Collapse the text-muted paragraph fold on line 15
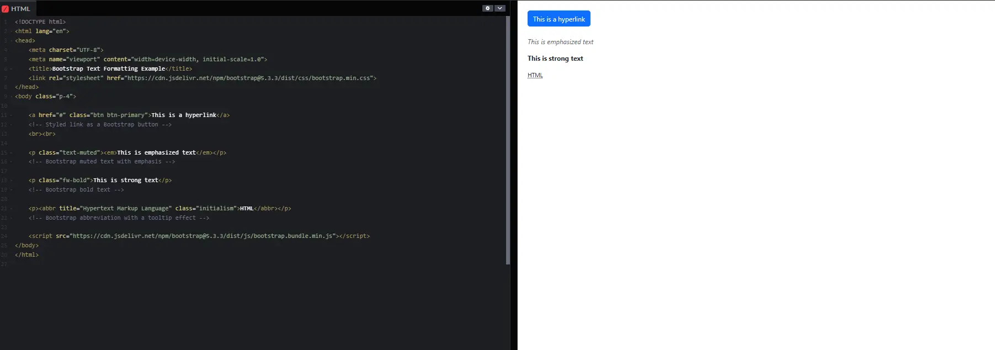The width and height of the screenshot is (995, 350). tap(12, 153)
